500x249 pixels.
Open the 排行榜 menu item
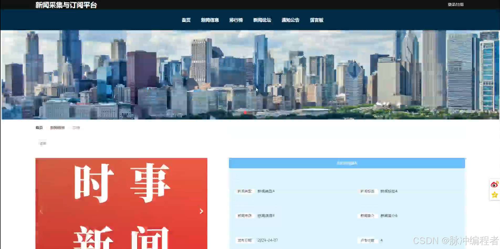[236, 20]
